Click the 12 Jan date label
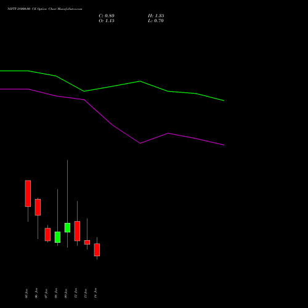This screenshot has width=308, height=308. tap(76, 293)
